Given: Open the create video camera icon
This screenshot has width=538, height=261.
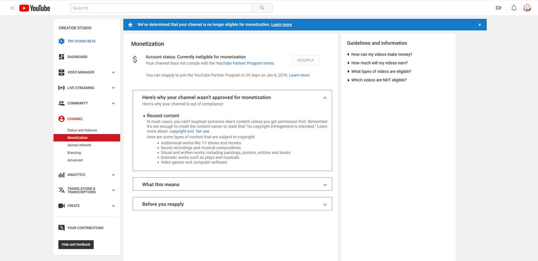Looking at the screenshot, I should 499,8.
